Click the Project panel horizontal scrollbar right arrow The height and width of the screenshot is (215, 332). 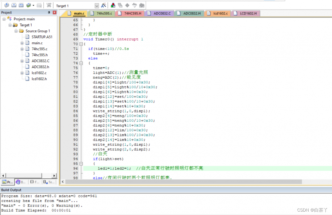coord(54,176)
